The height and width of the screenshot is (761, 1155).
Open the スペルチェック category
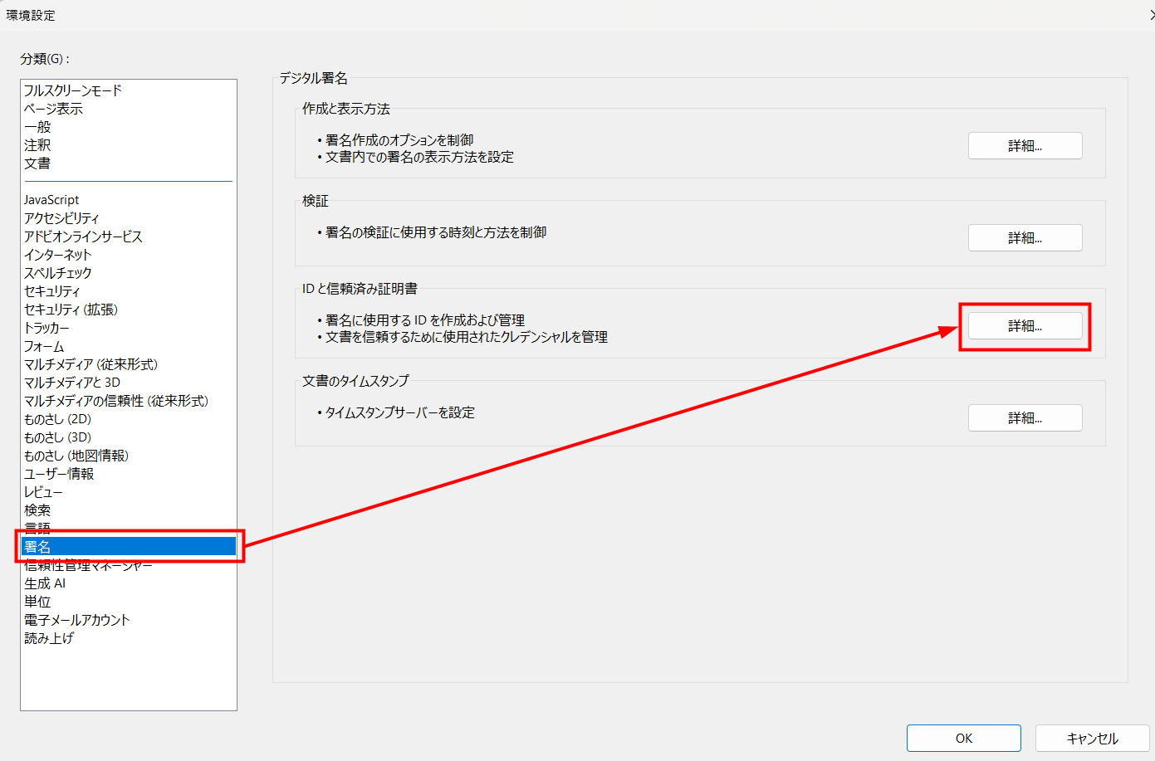[61, 272]
